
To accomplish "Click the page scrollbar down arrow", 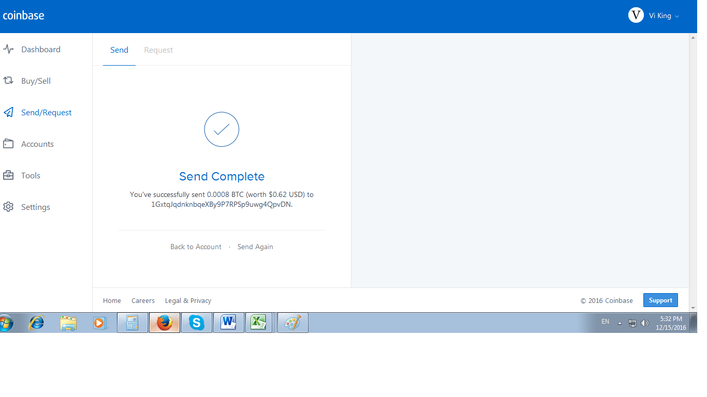I will click(x=693, y=308).
